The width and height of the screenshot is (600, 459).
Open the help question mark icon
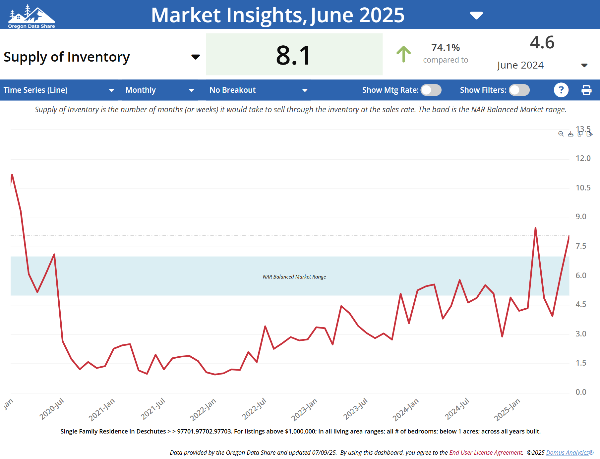pos(561,90)
